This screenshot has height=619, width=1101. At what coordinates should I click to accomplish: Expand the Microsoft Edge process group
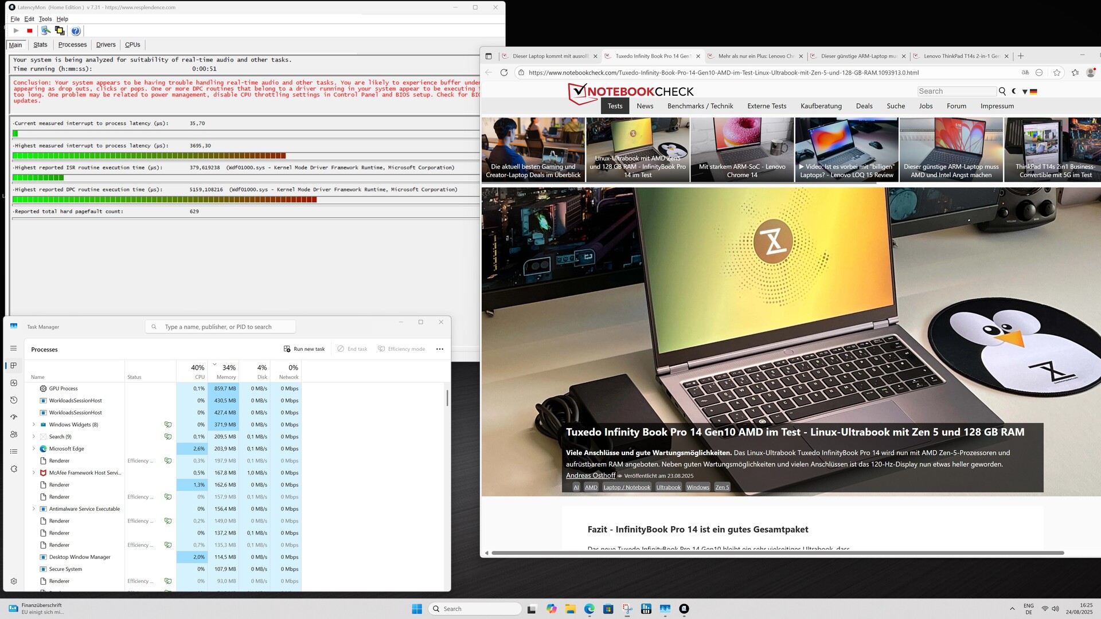click(34, 449)
